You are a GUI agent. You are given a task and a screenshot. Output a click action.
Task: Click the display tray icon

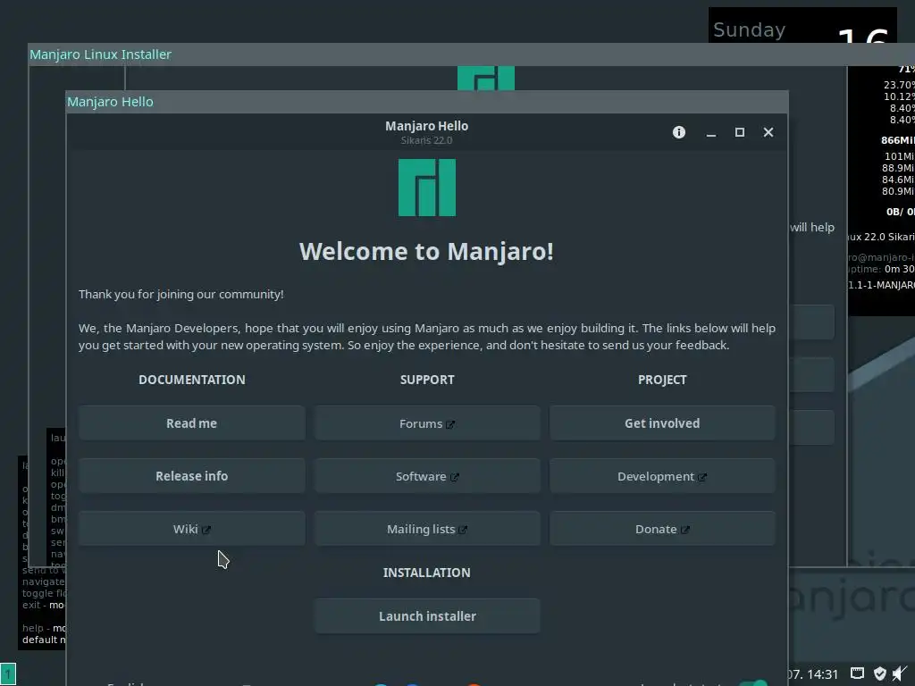857,673
